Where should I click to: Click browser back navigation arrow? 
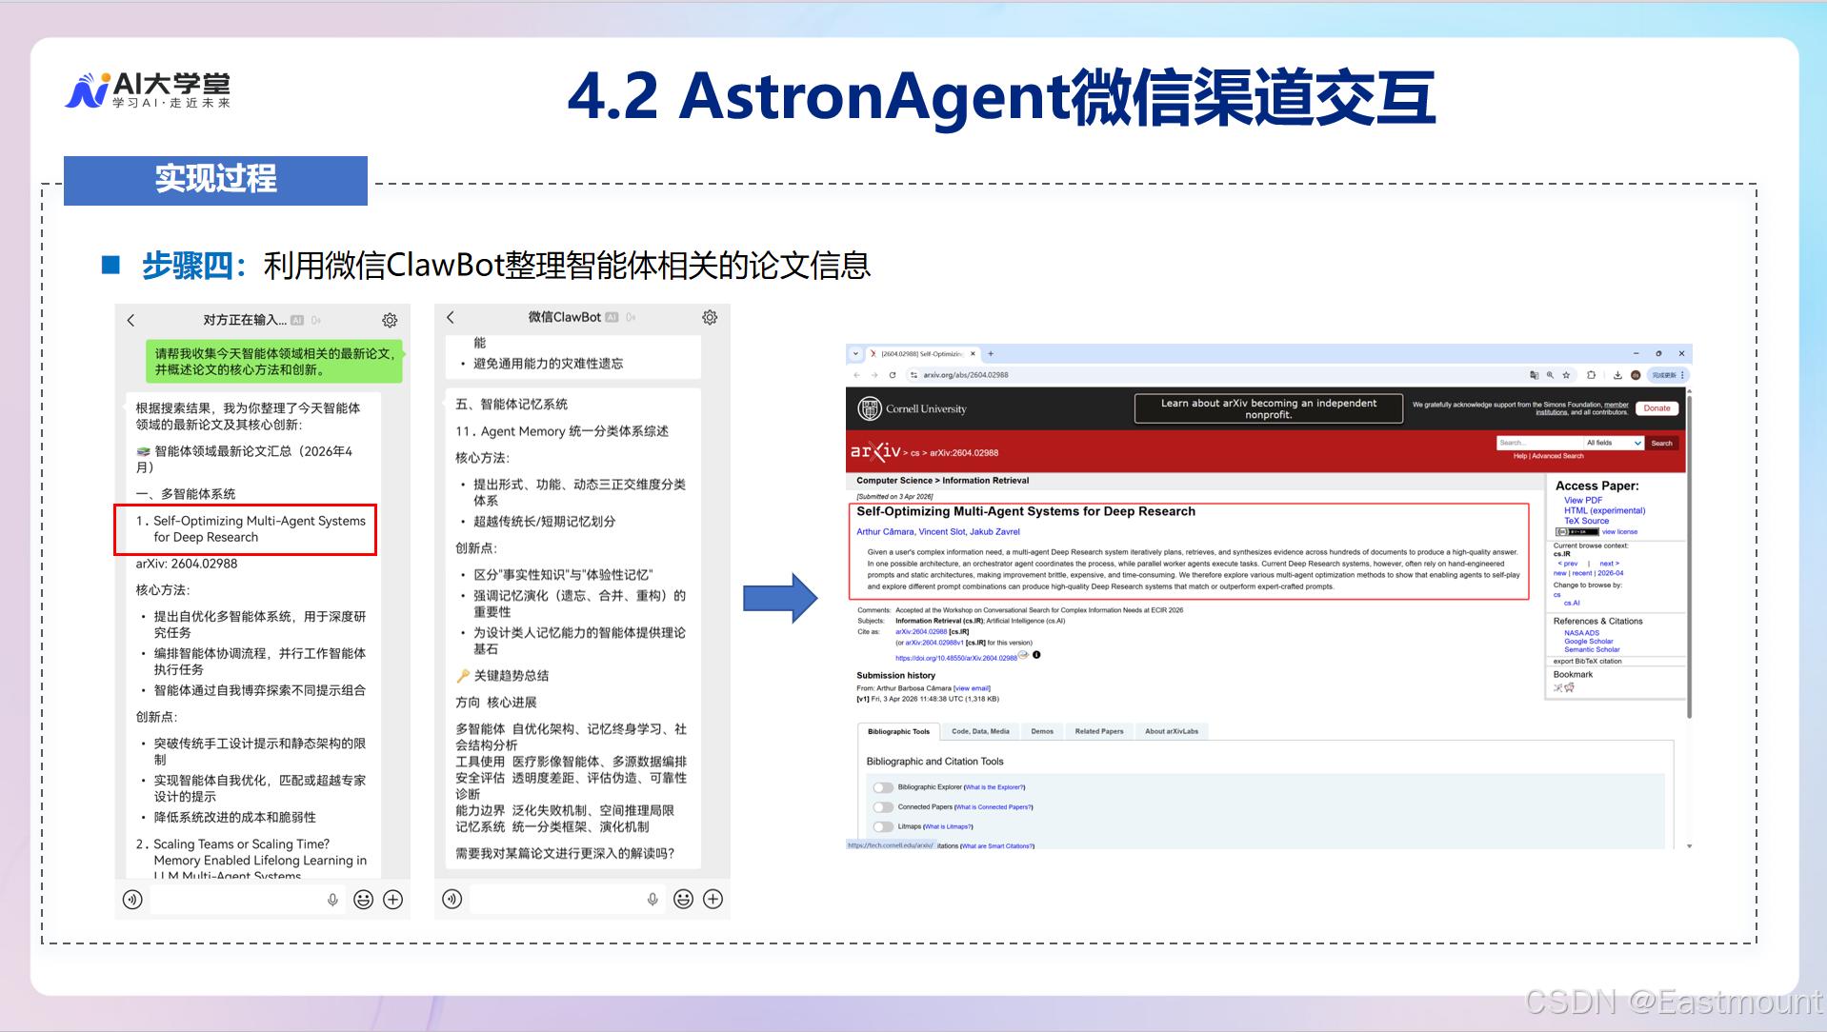coord(856,375)
